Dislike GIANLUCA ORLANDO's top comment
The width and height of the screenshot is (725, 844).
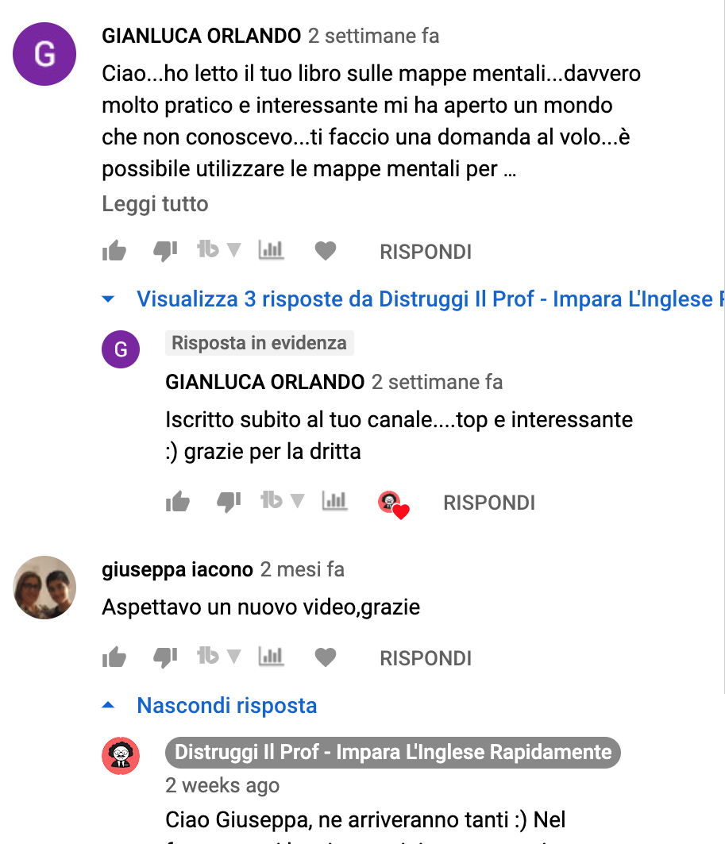click(x=165, y=252)
